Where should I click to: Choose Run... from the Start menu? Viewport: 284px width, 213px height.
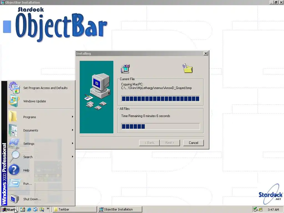point(41,184)
